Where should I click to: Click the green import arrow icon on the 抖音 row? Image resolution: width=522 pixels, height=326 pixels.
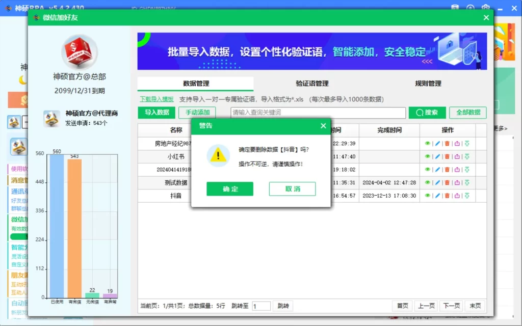tap(467, 195)
